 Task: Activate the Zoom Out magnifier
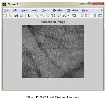click(x=42, y=15)
